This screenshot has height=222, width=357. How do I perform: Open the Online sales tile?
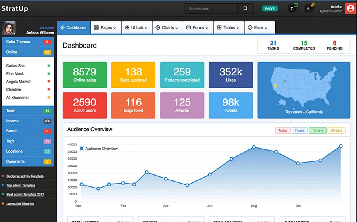tap(84, 75)
